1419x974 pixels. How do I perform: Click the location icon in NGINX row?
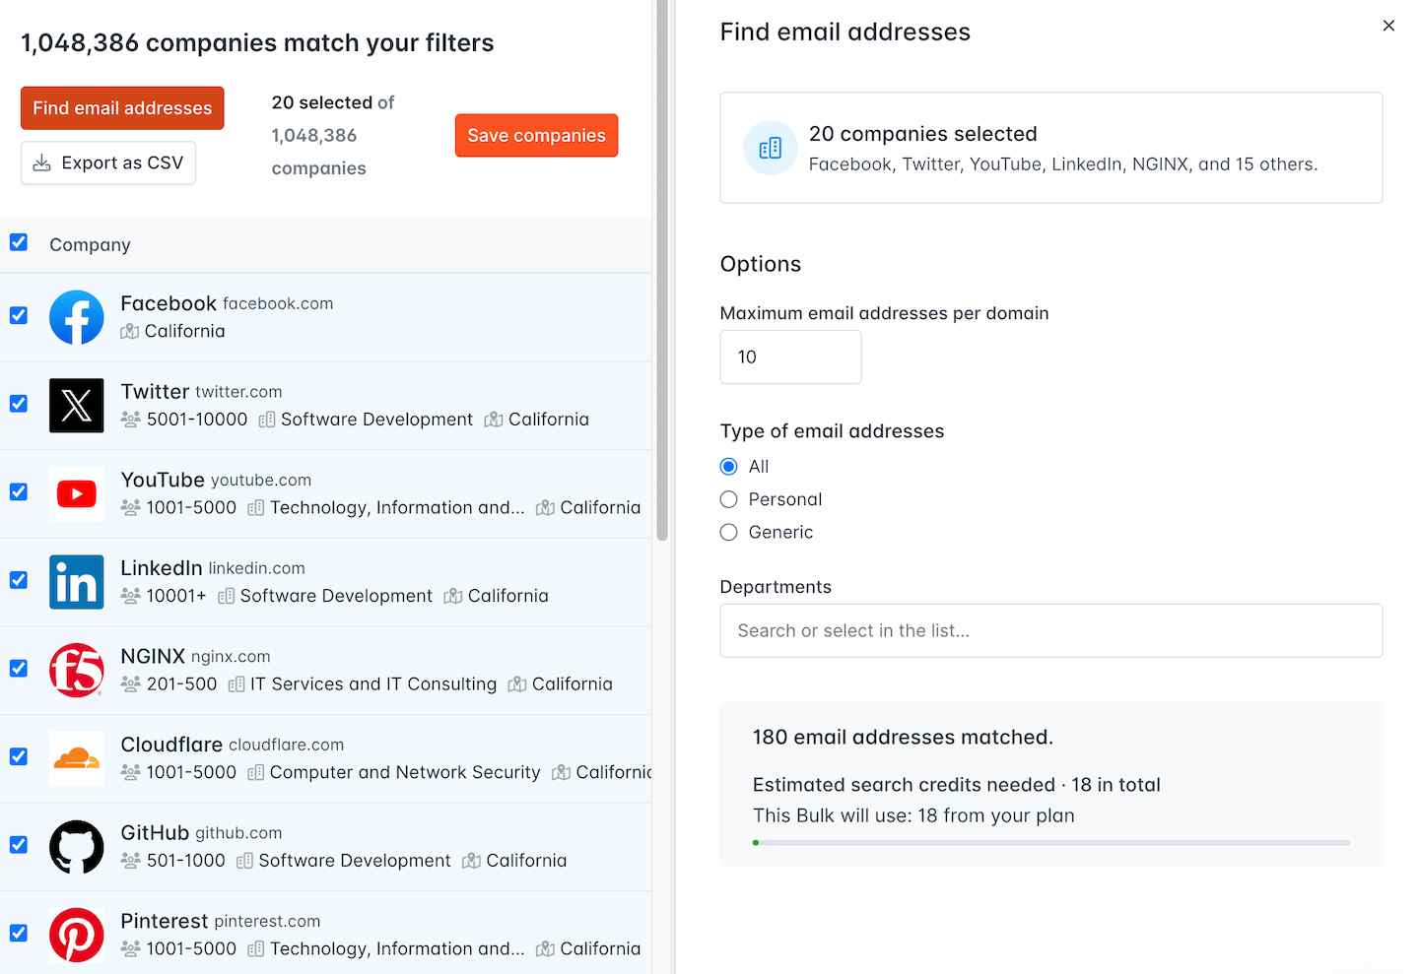click(x=516, y=684)
